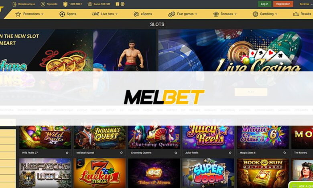Viewport: 313px width, 188px height.
Task: Click the orange Registration button
Action: click(x=283, y=4)
